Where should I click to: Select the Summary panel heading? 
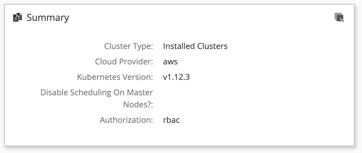(48, 17)
